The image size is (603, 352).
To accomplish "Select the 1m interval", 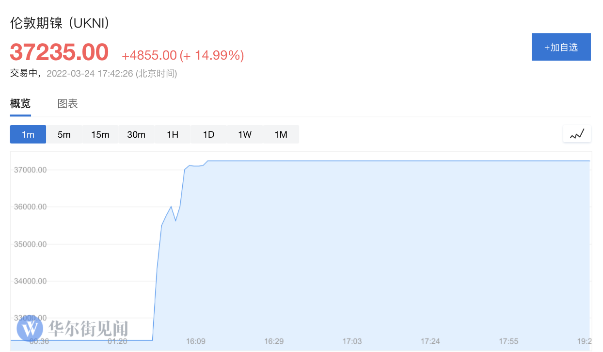I will pyautogui.click(x=28, y=134).
